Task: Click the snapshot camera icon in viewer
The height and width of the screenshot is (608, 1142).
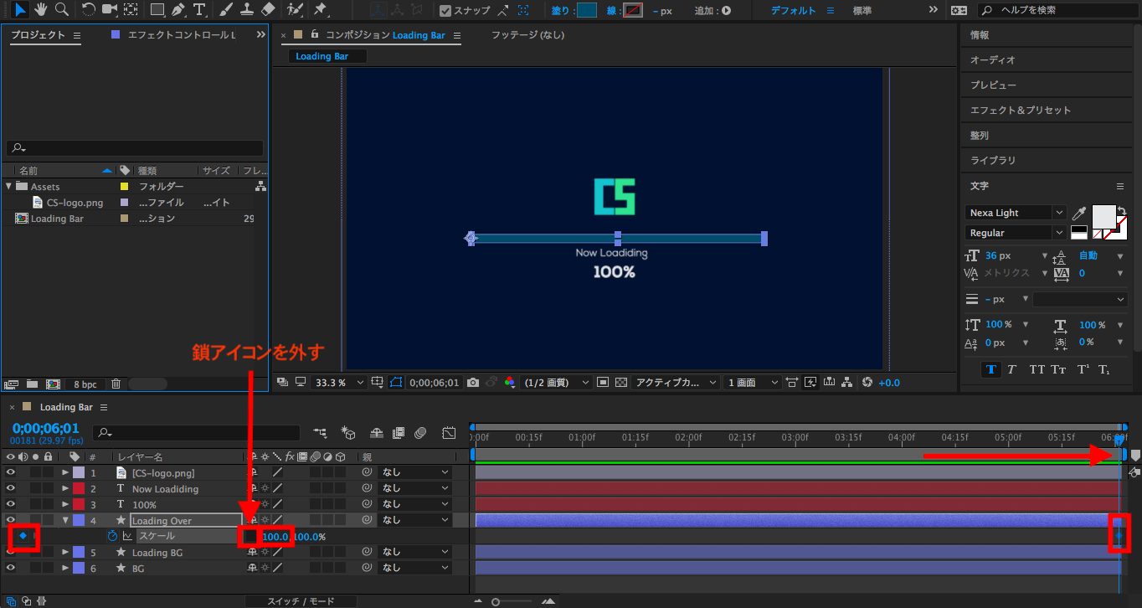Action: click(x=473, y=383)
